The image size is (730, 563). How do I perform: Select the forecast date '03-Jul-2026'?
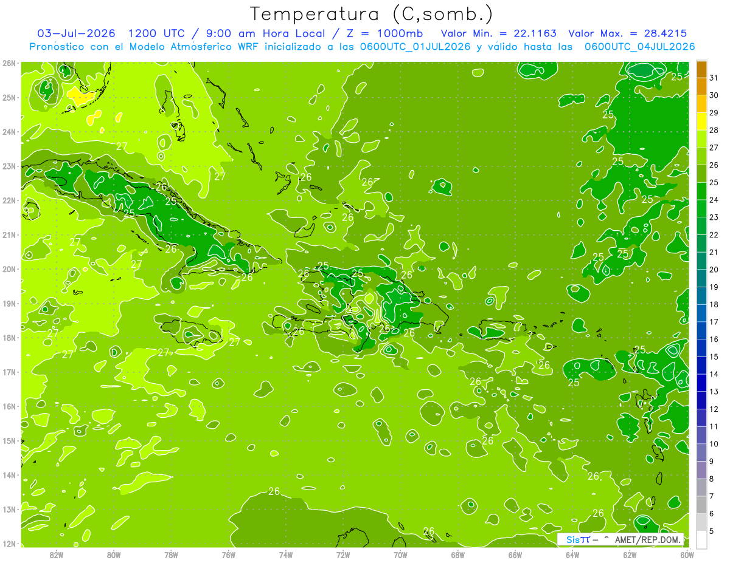coord(76,33)
